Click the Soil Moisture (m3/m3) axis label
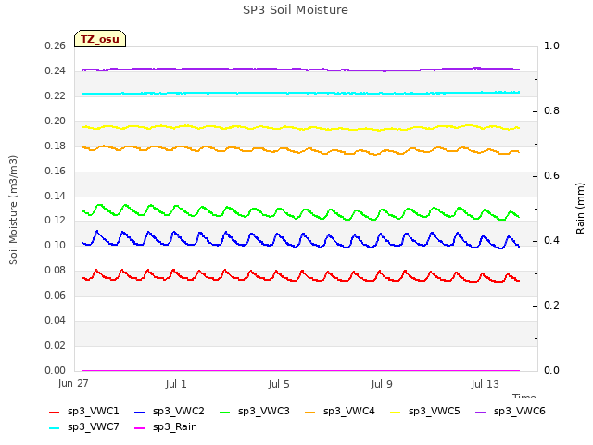The width and height of the screenshot is (593, 445). pyautogui.click(x=13, y=210)
